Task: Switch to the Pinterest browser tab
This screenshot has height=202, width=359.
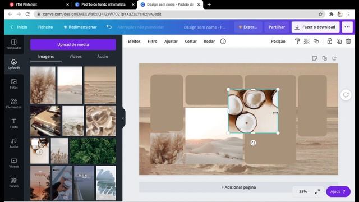Action: pos(39,4)
